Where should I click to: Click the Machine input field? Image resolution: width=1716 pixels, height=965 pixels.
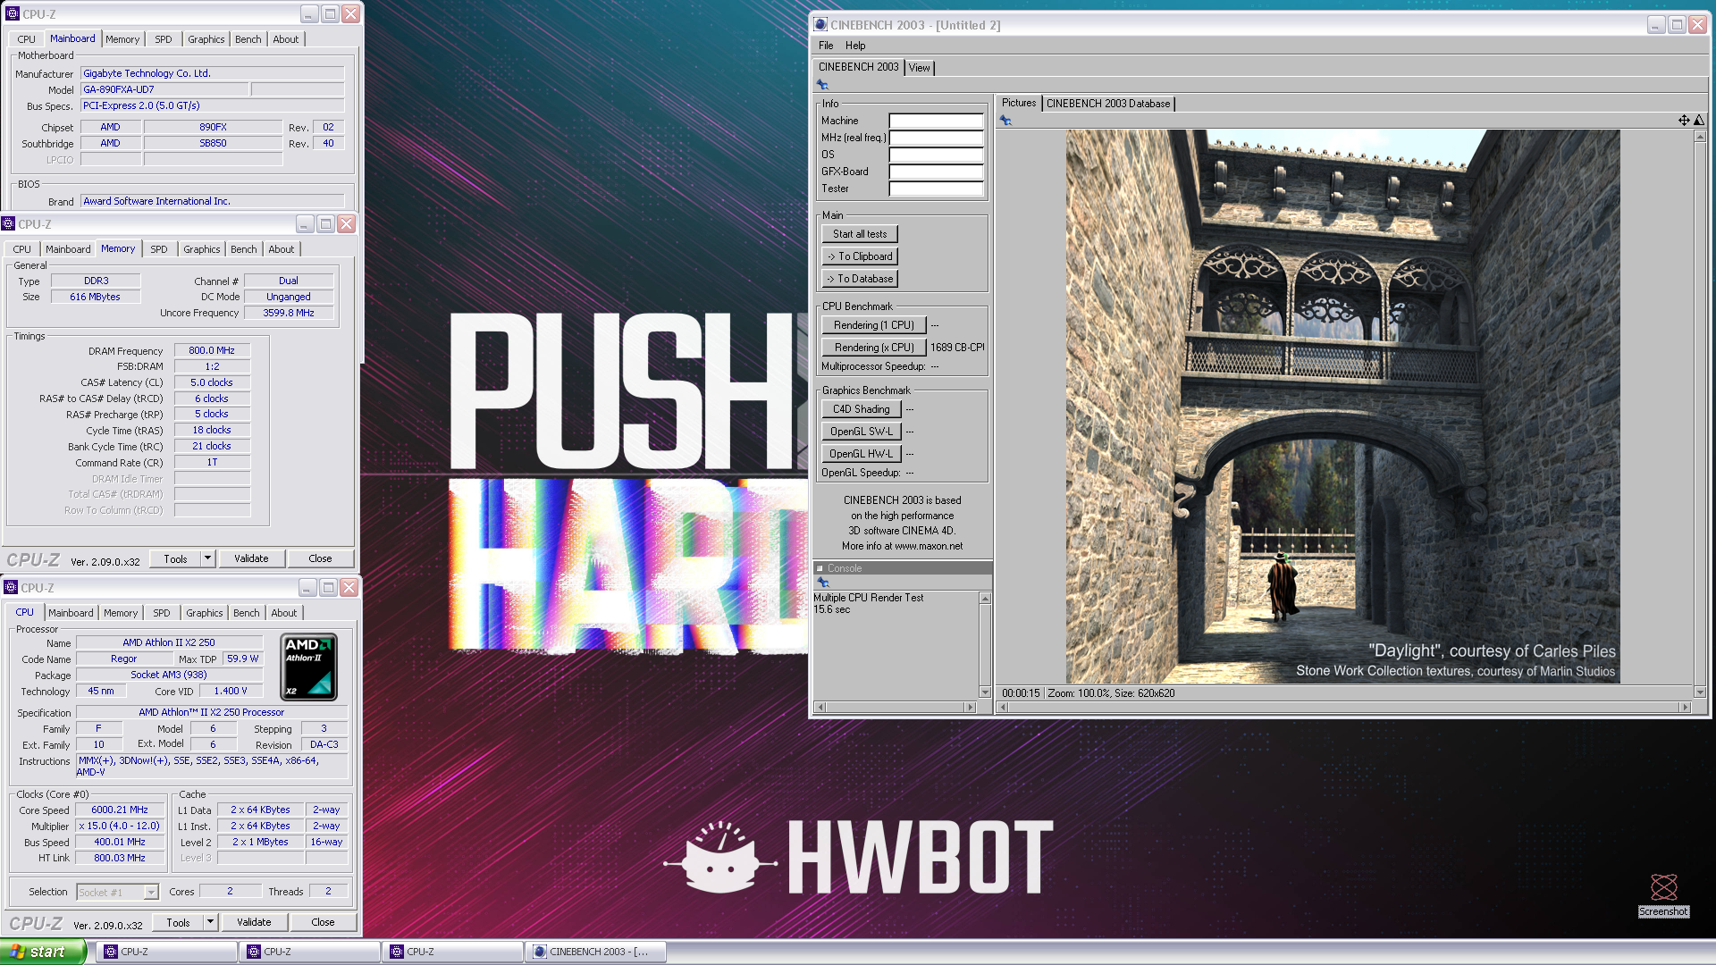click(936, 121)
